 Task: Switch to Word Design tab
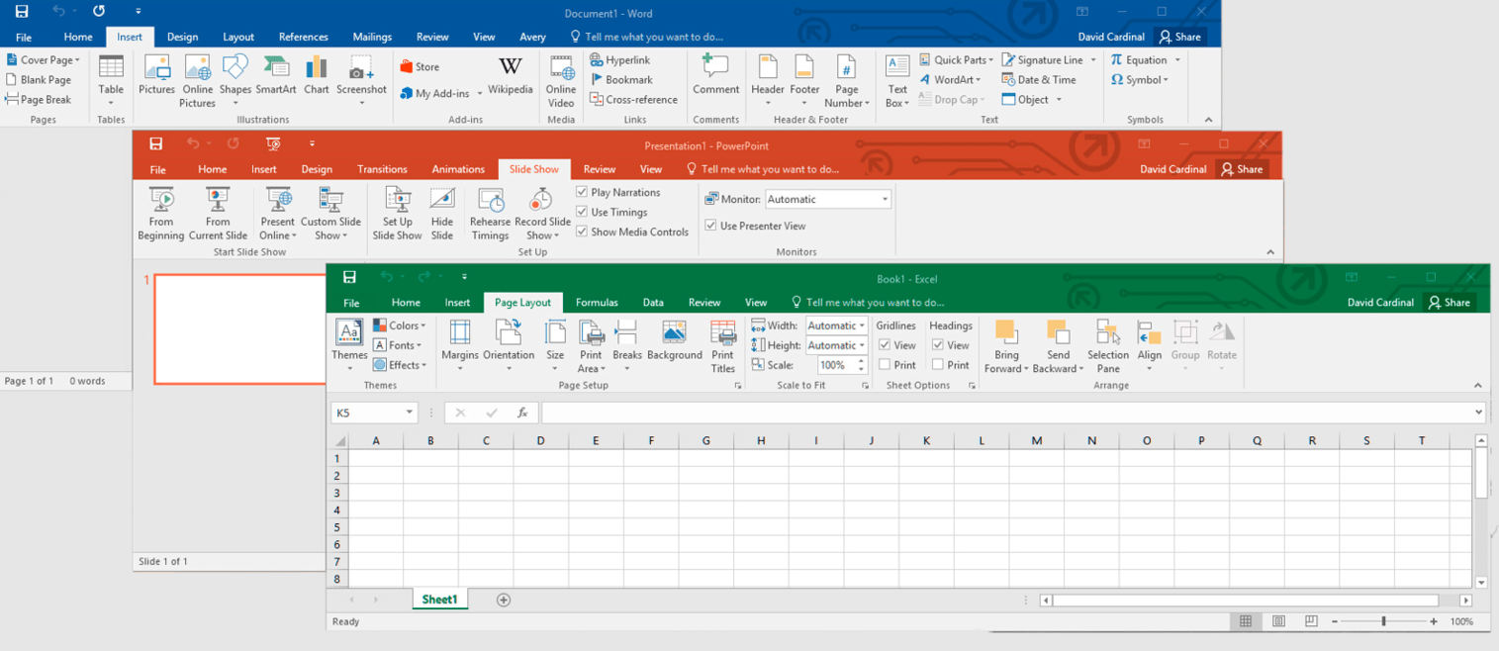pos(182,37)
